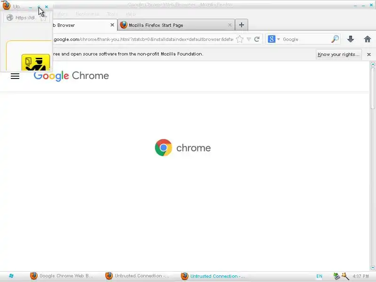The width and height of the screenshot is (376, 282).
Task: Click Firefox icon on Mozilla Firefox Start Page tab
Action: (x=124, y=25)
